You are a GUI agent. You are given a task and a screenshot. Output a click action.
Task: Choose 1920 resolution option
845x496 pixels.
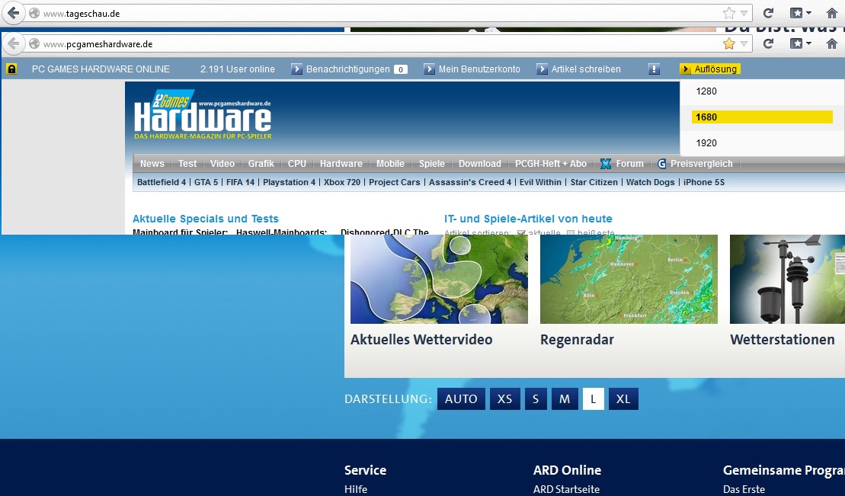click(762, 143)
